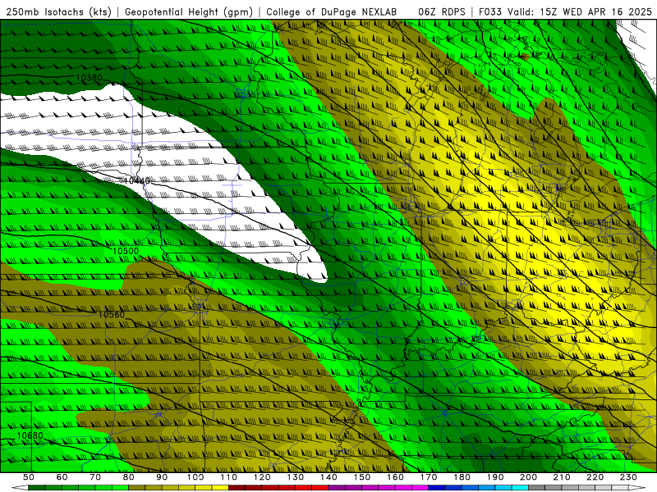Click the 100 value on the color scale
657x492 pixels.
point(195,477)
